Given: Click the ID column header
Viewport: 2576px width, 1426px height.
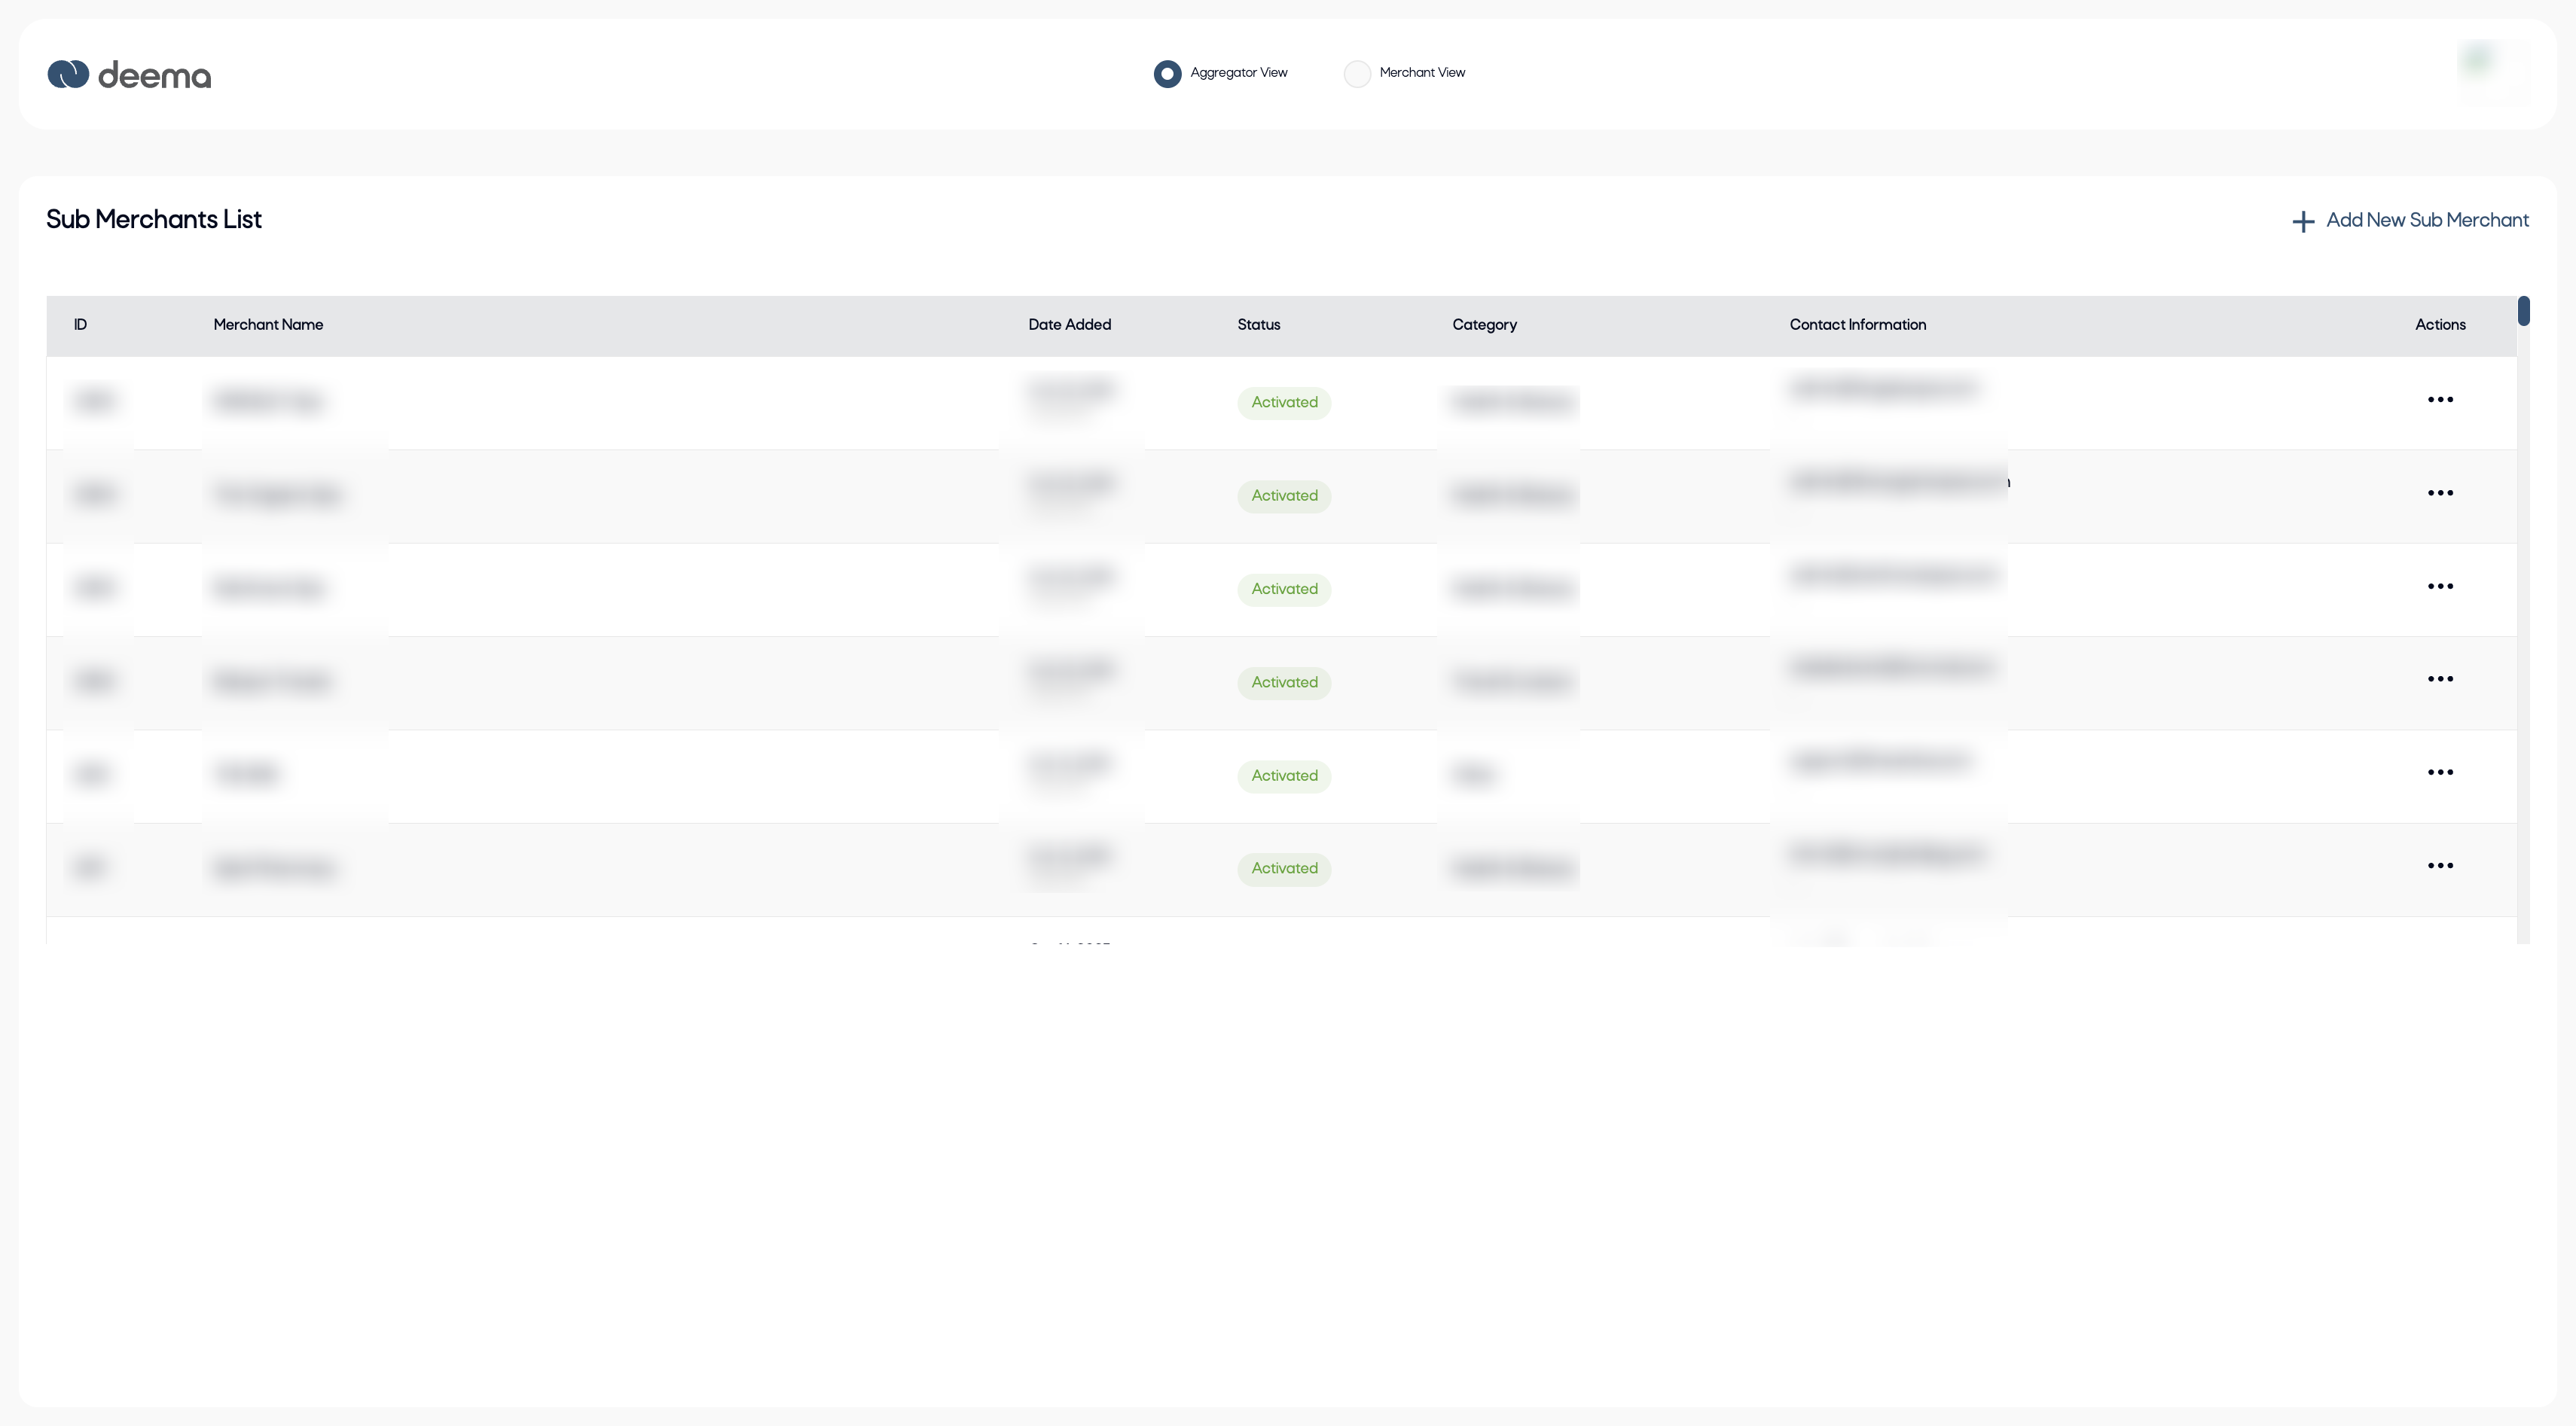Looking at the screenshot, I should [x=80, y=325].
